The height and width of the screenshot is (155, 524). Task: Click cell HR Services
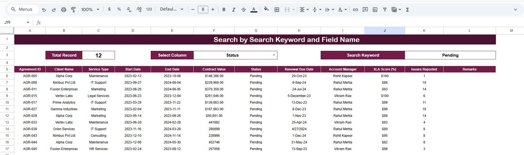click(x=98, y=149)
